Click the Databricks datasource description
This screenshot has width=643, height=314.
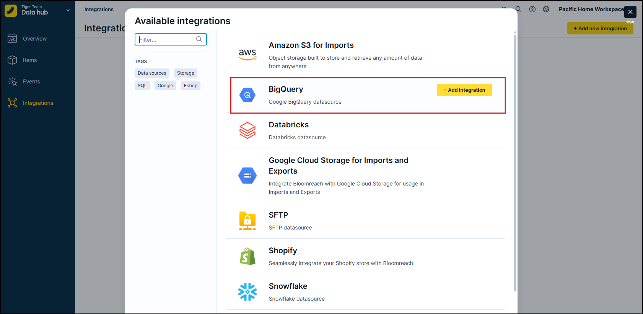point(297,137)
